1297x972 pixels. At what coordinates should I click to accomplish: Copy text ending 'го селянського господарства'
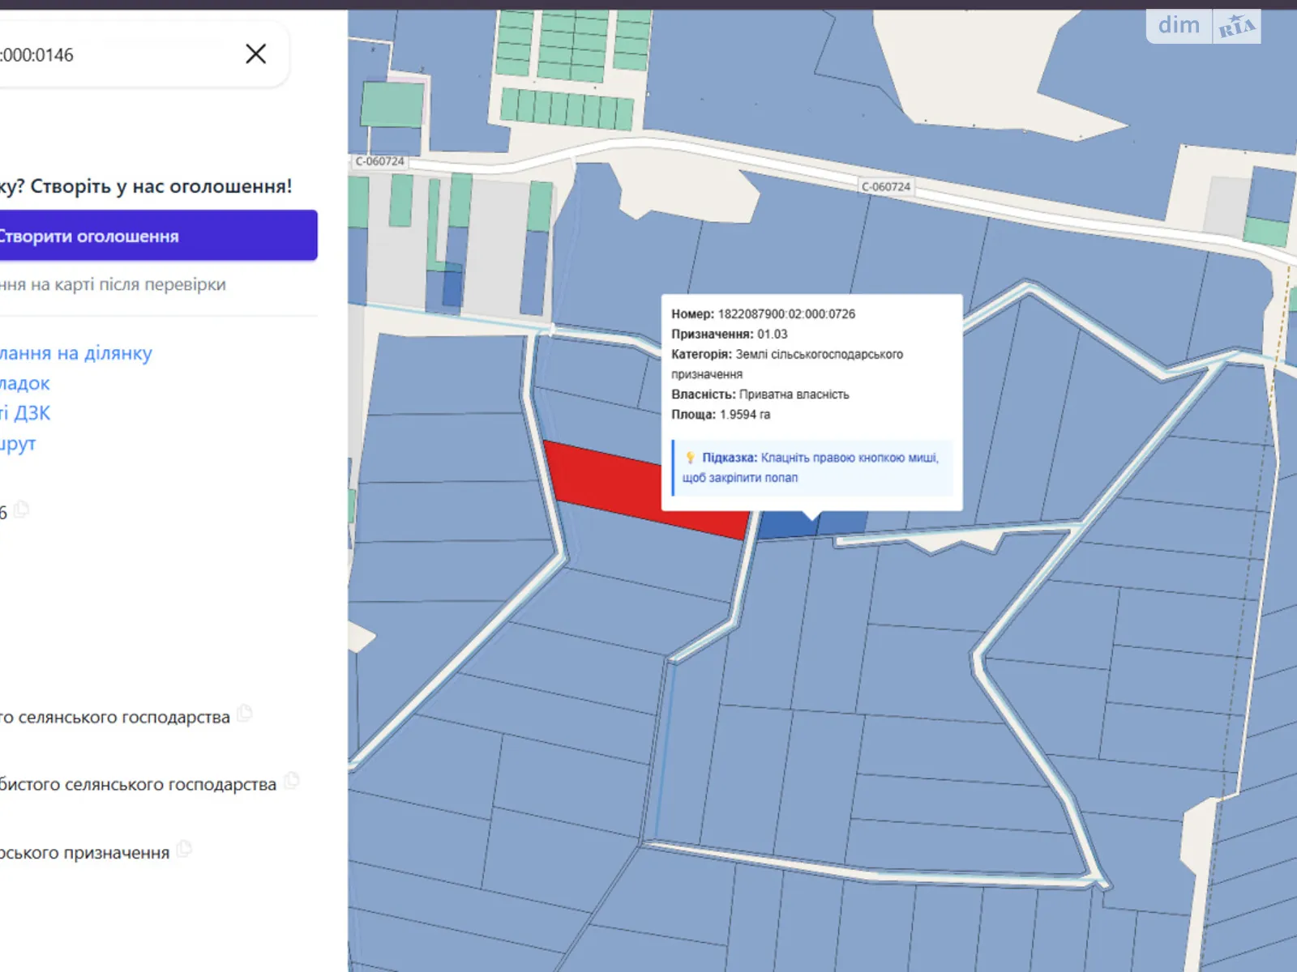pos(245,714)
